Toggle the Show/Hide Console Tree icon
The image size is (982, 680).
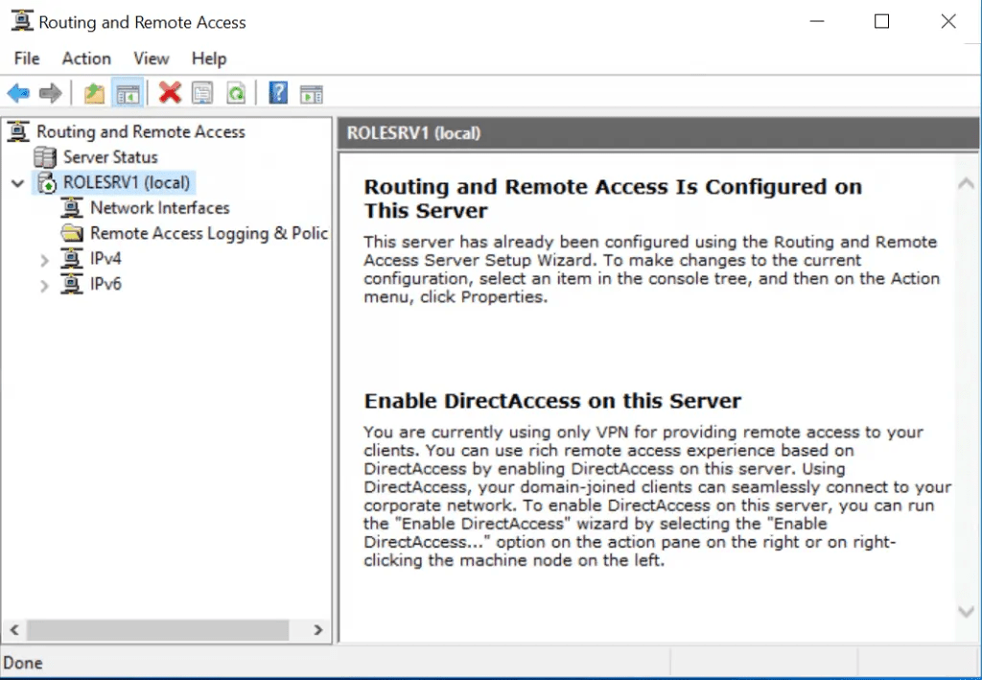click(127, 92)
